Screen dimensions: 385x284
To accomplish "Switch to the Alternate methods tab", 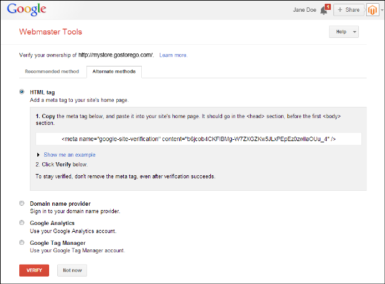I will (x=114, y=71).
